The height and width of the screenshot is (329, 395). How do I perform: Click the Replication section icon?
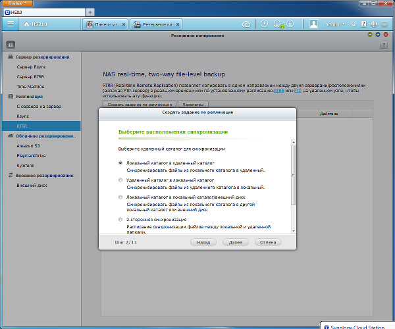[11, 96]
